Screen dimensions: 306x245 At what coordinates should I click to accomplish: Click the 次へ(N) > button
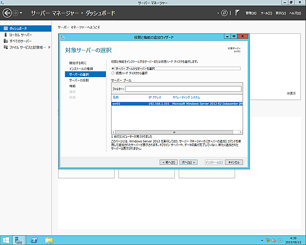coord(188,162)
